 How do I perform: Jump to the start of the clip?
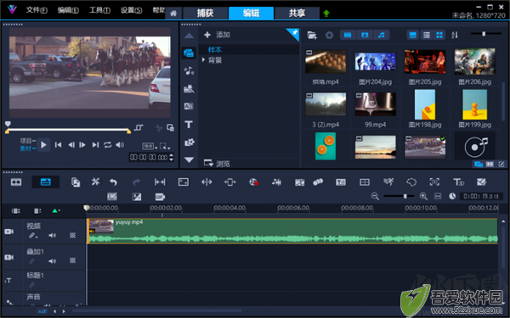coord(58,145)
